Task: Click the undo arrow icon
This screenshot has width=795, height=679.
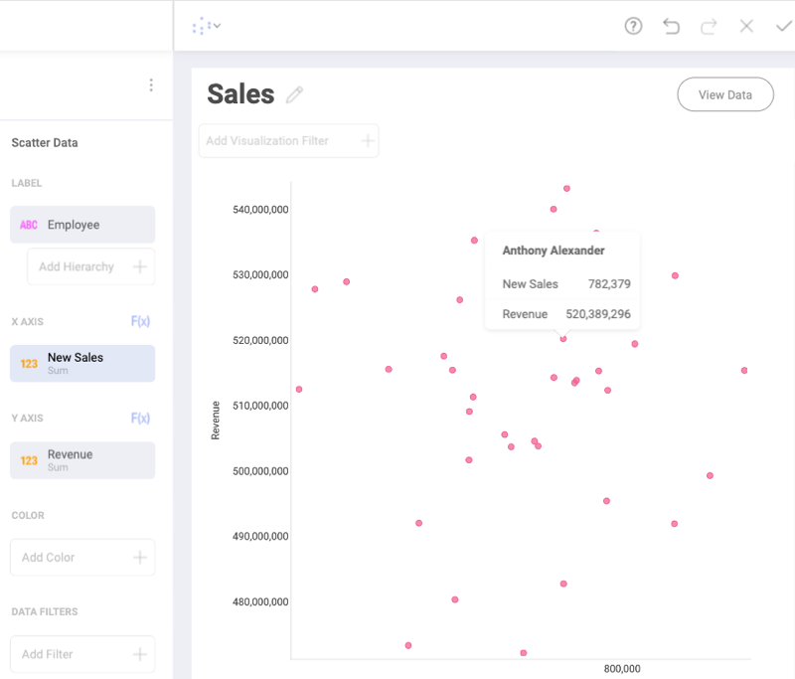Action: click(671, 26)
